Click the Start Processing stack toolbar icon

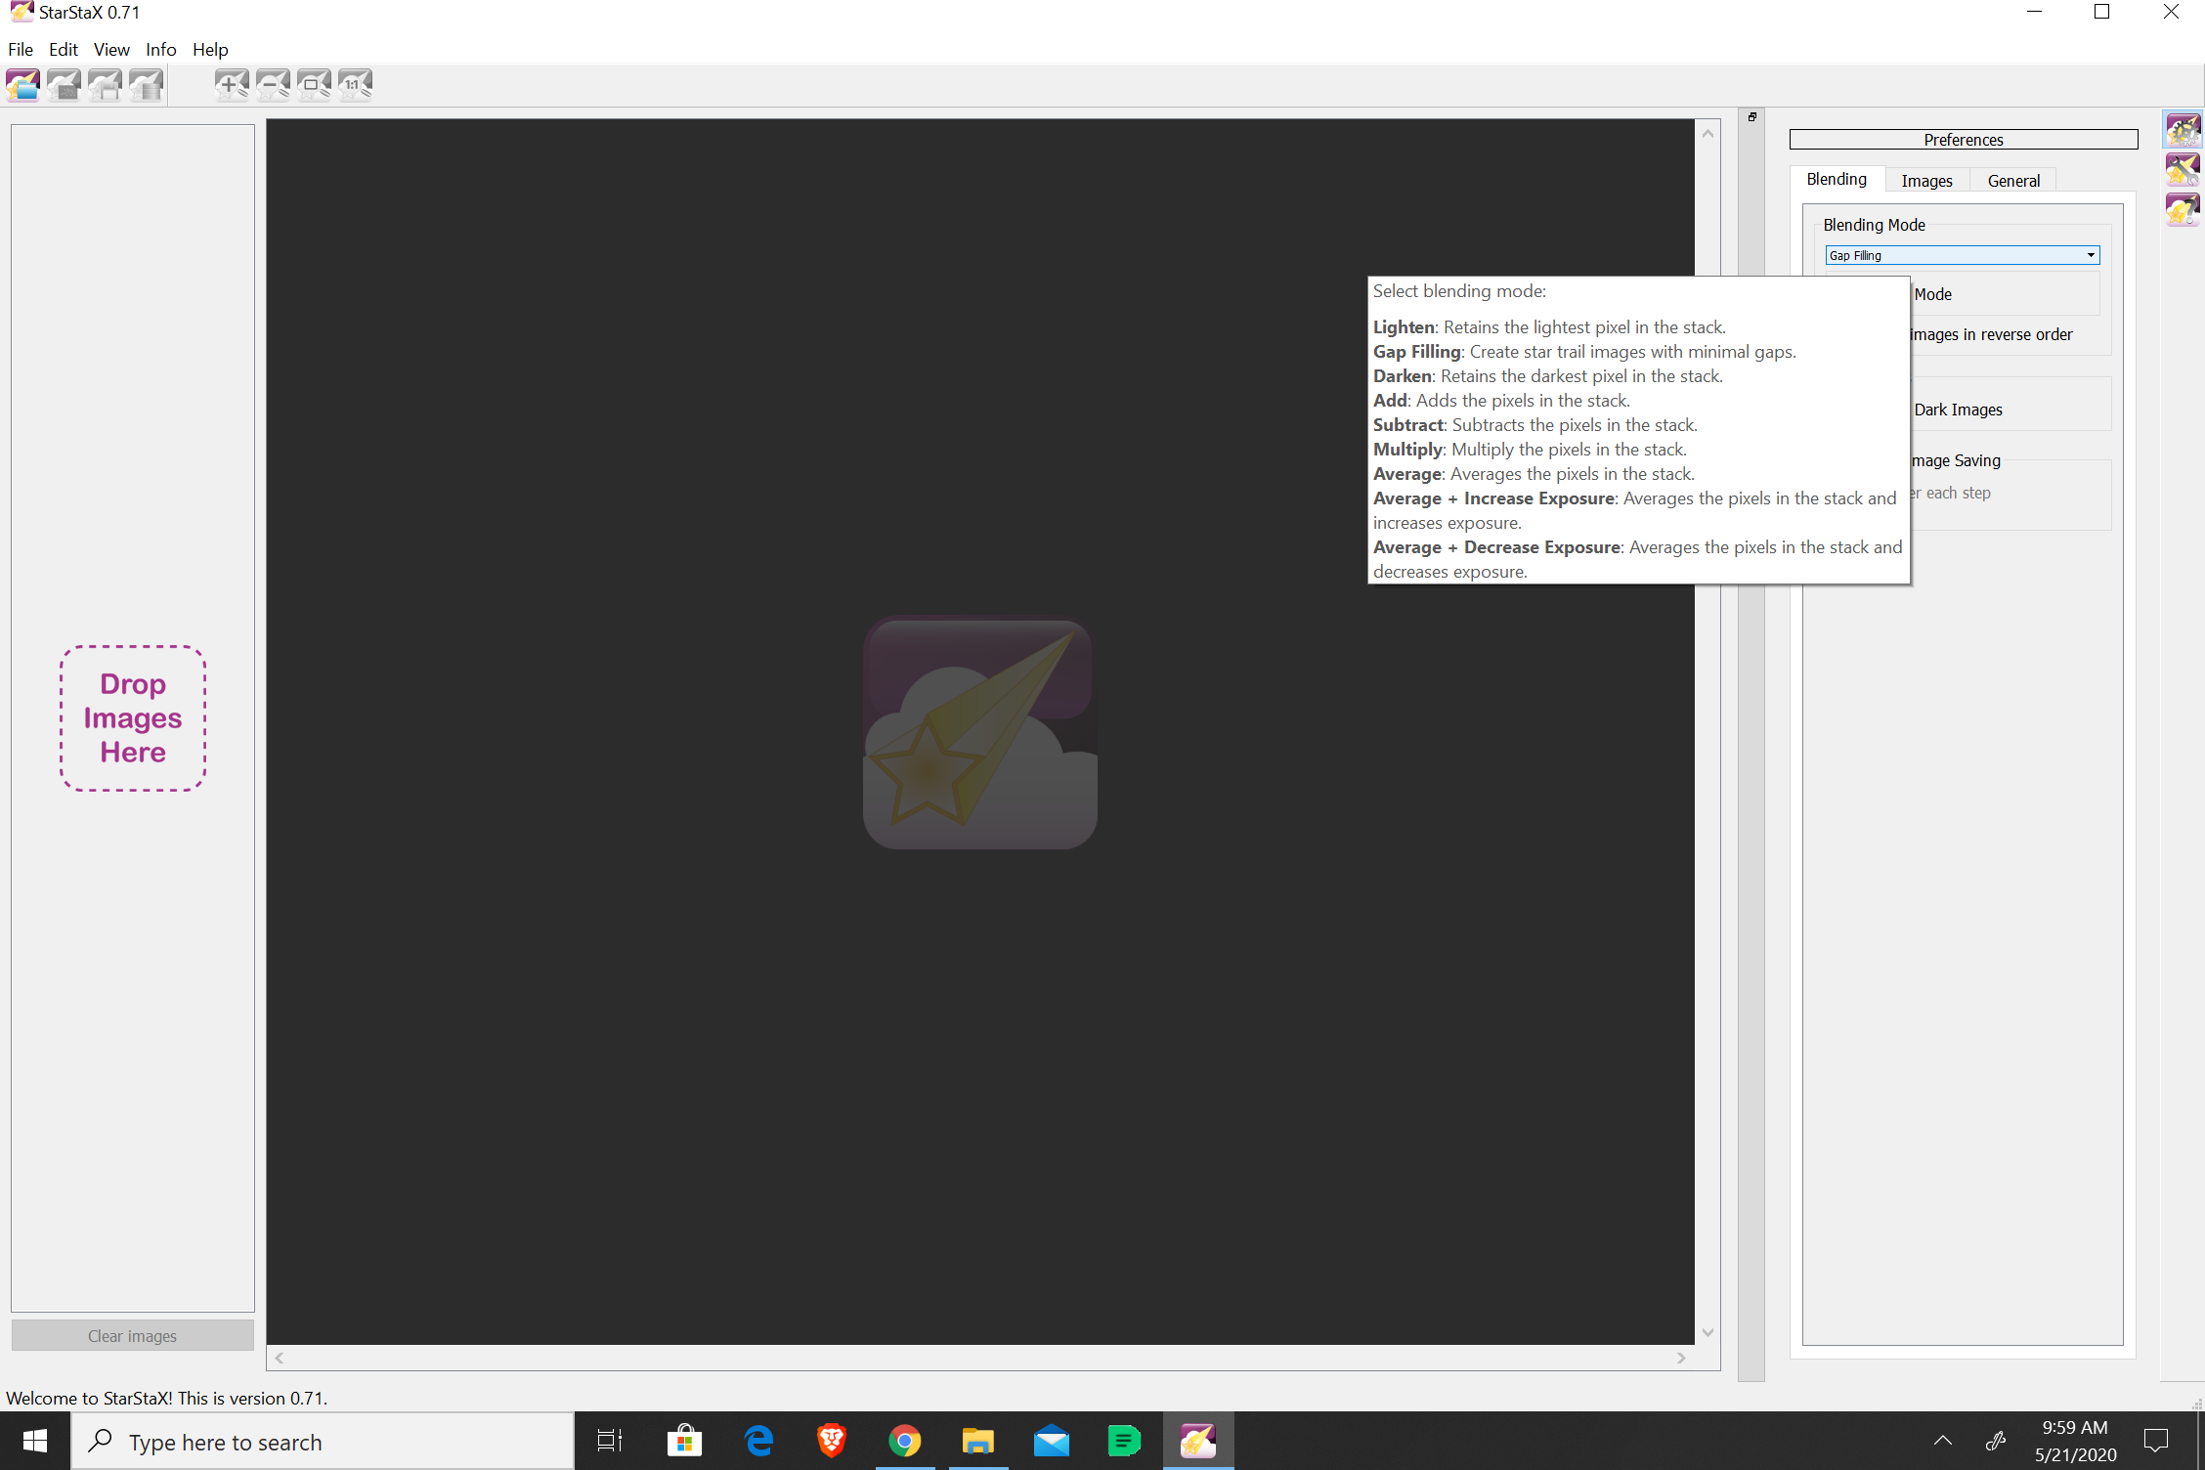[x=147, y=85]
